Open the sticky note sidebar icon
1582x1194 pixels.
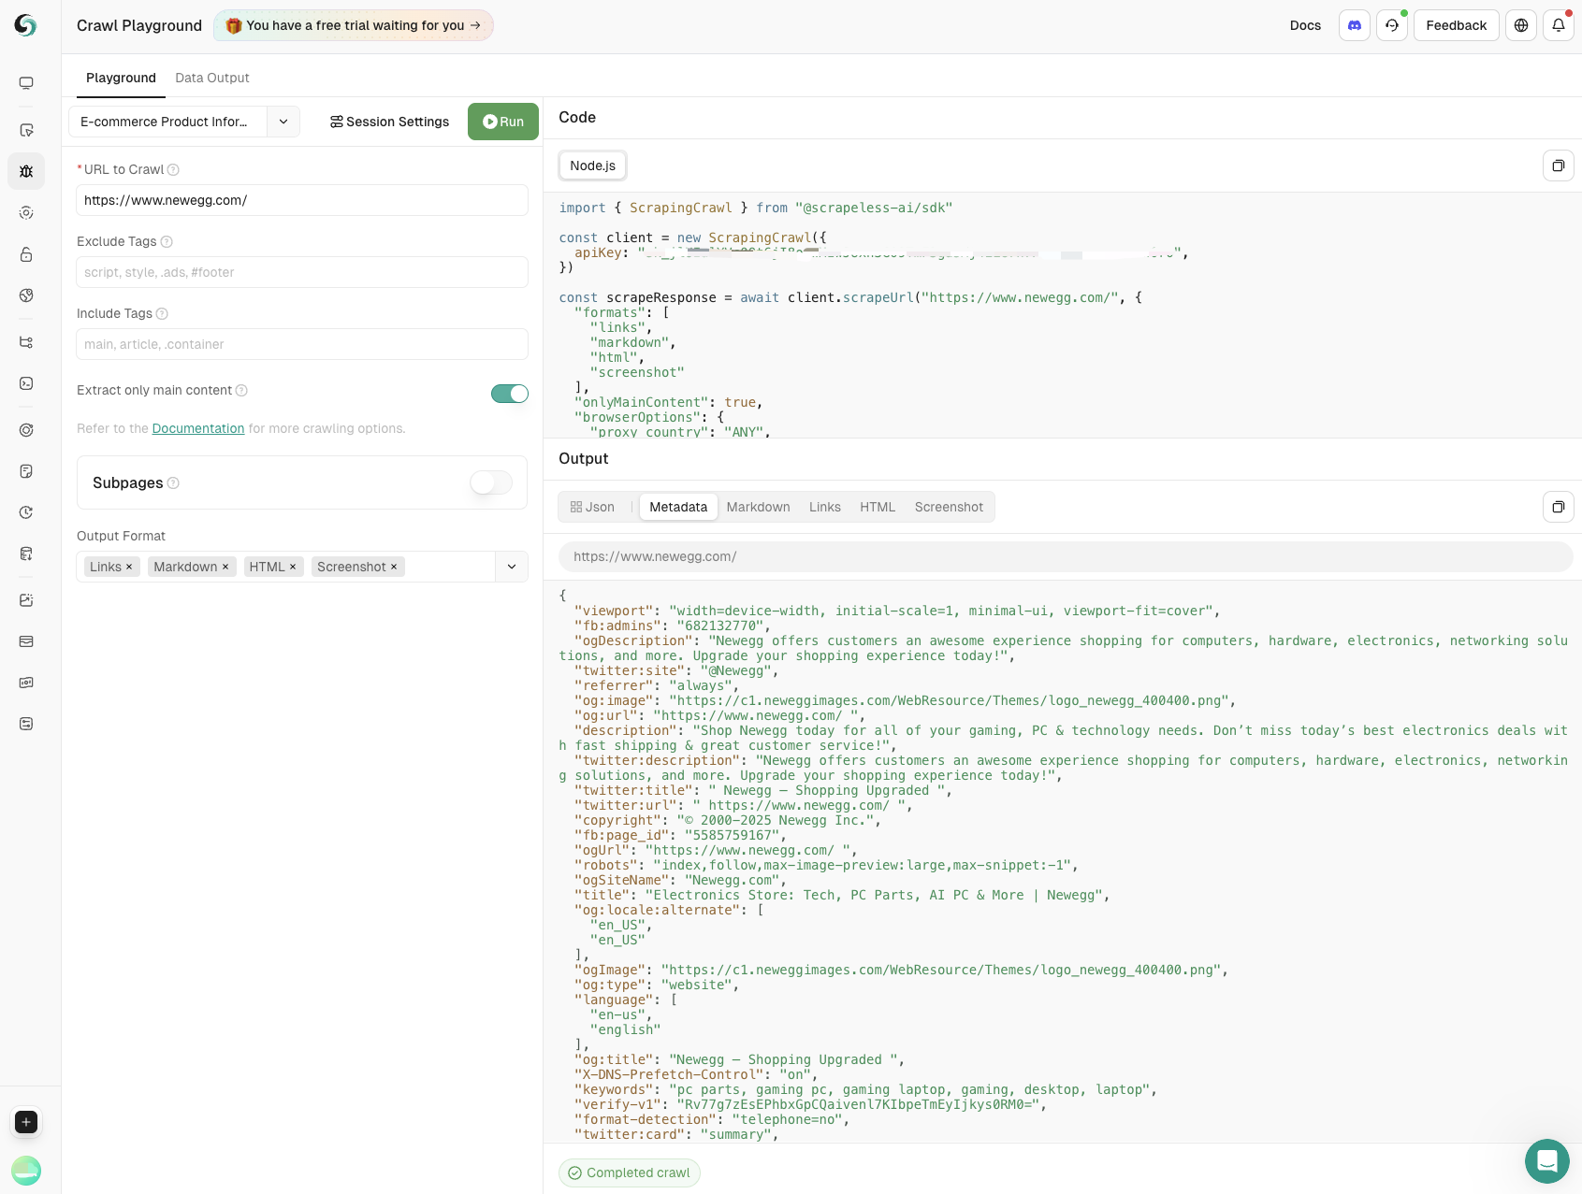(x=26, y=471)
